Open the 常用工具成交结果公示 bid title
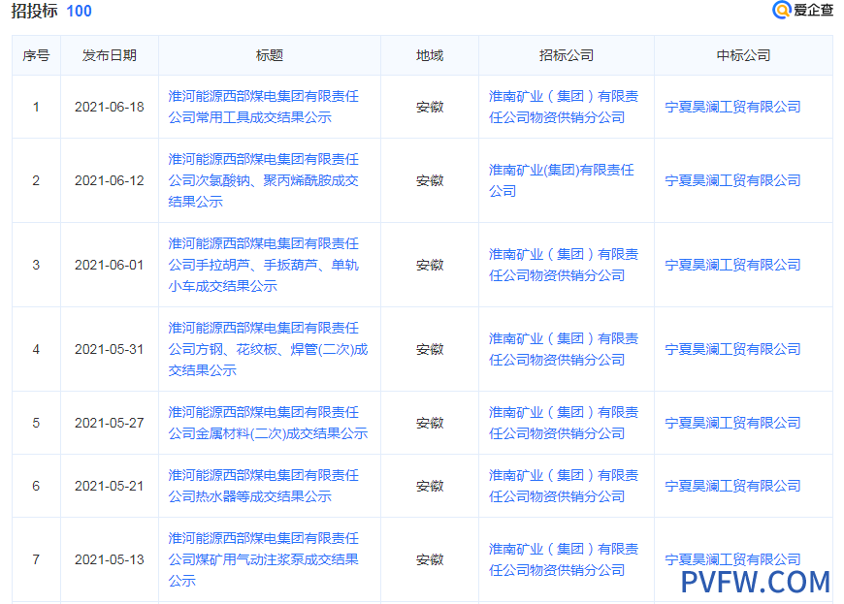This screenshot has width=844, height=604. tap(263, 107)
